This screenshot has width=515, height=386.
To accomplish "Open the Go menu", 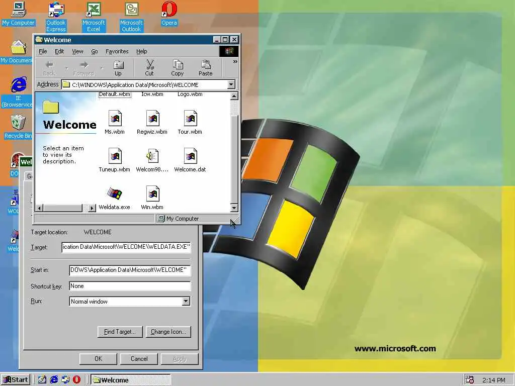I will 94,52.
